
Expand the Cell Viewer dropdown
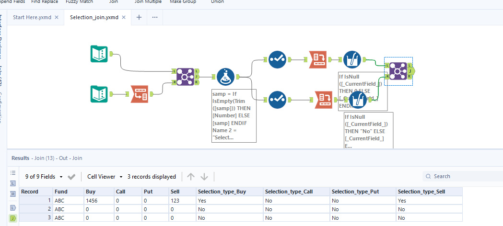(105, 177)
